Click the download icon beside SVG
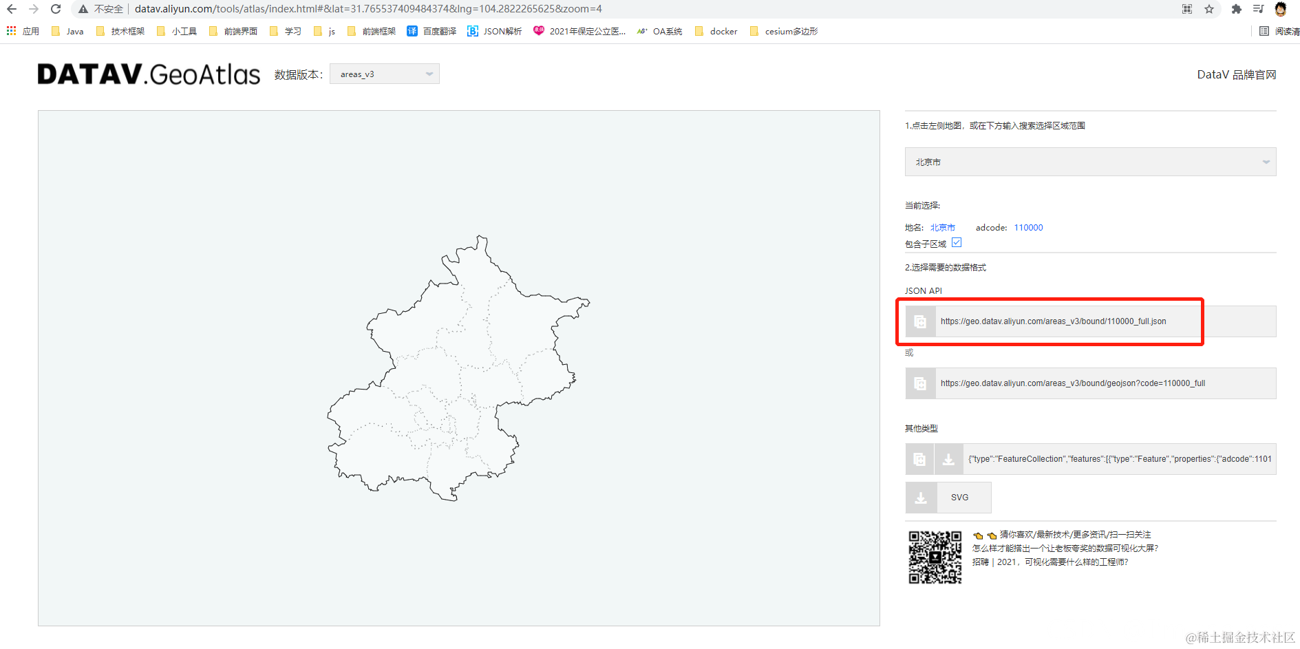The image size is (1300, 649). click(921, 497)
